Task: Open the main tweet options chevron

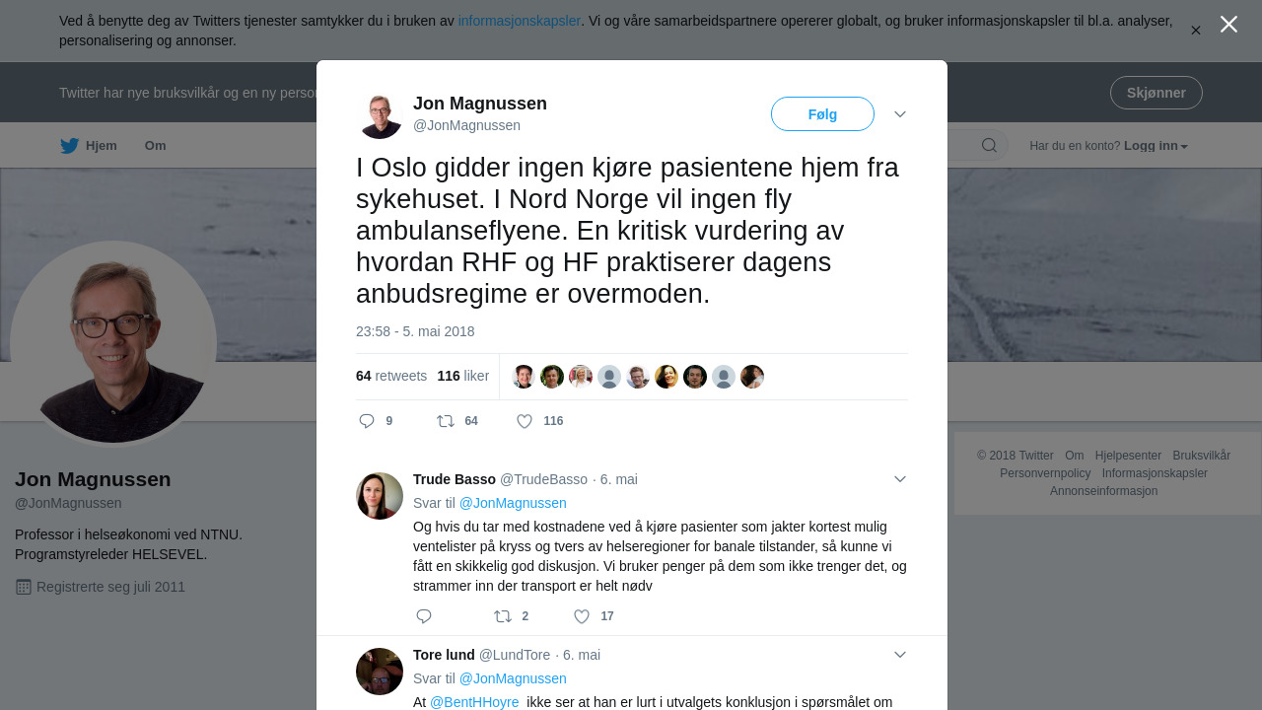Action: (900, 114)
